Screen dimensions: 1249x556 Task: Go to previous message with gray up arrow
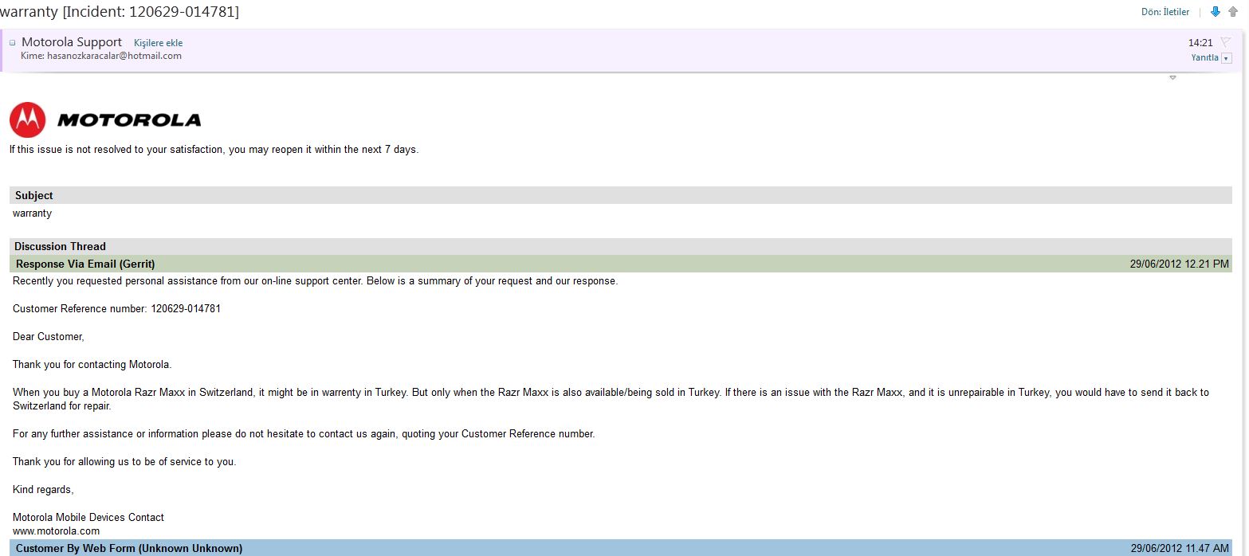[x=1233, y=12]
